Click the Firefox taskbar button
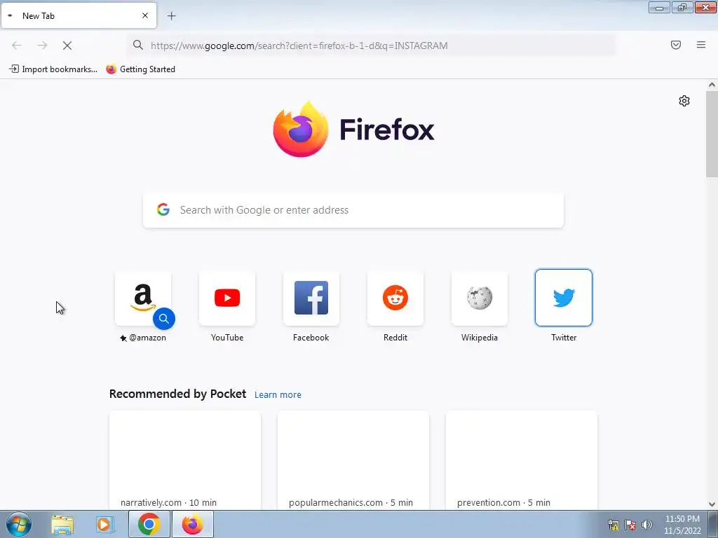The height and width of the screenshot is (538, 718). (192, 524)
